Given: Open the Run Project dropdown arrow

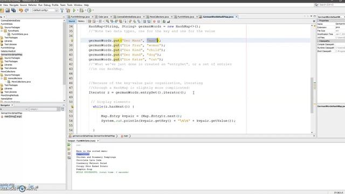Looking at the screenshot, I should pyautogui.click(x=78, y=10).
